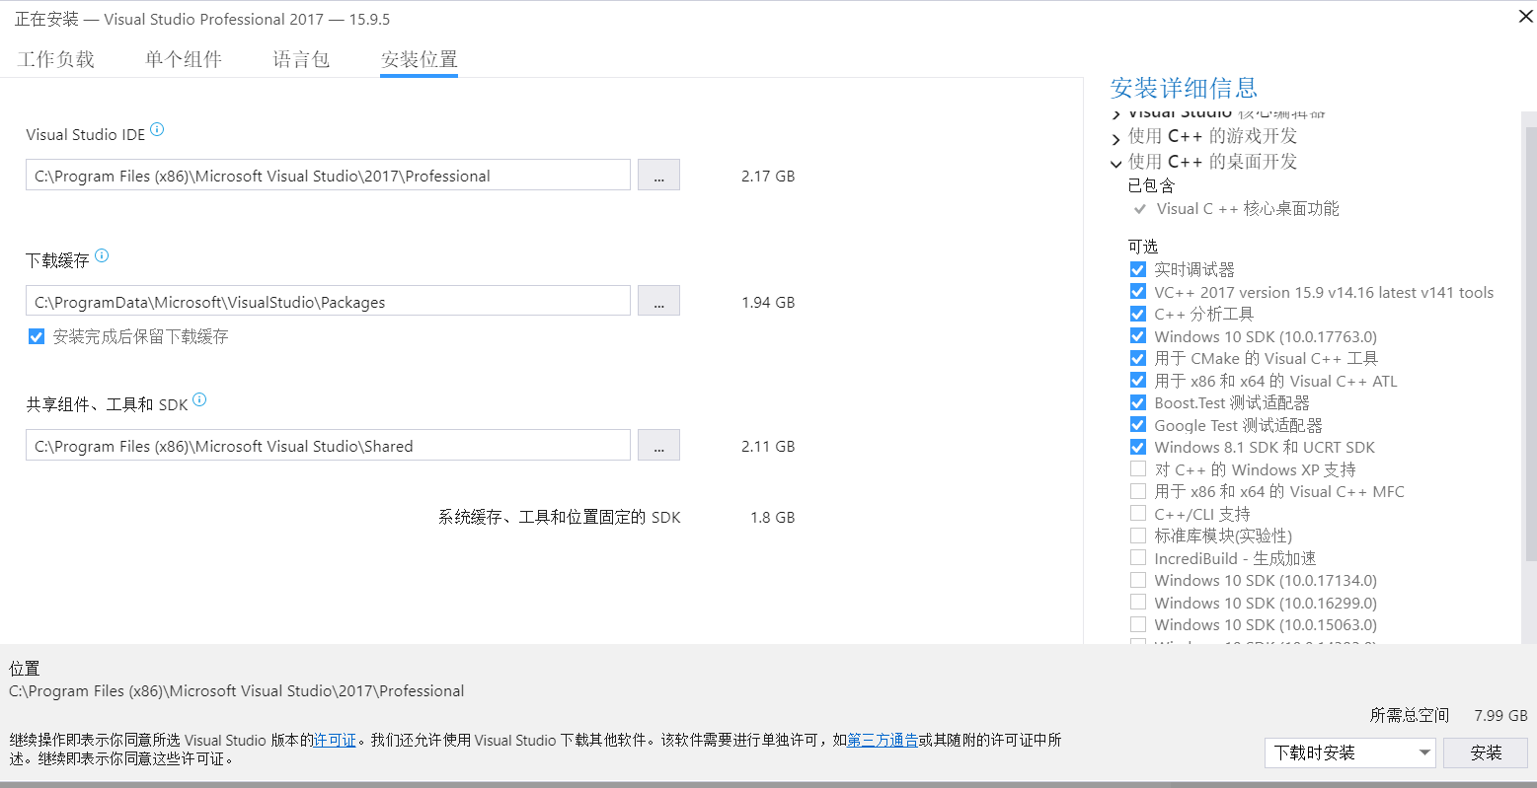Screen dimensions: 1537x788
Task: Click the Shared components path field
Action: pos(328,445)
